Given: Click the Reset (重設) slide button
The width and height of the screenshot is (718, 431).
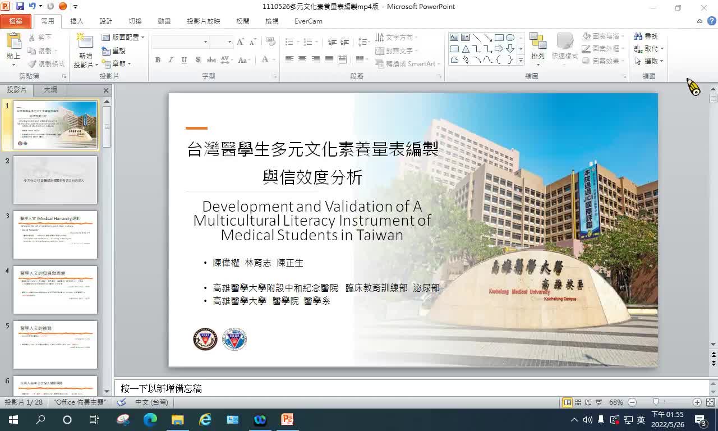Looking at the screenshot, I should [x=114, y=51].
